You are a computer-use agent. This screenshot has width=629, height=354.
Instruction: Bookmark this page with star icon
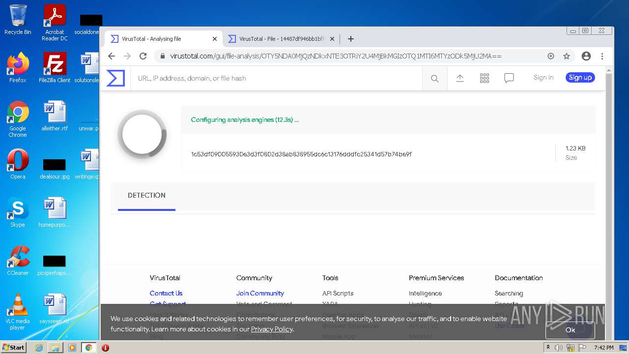[567, 56]
